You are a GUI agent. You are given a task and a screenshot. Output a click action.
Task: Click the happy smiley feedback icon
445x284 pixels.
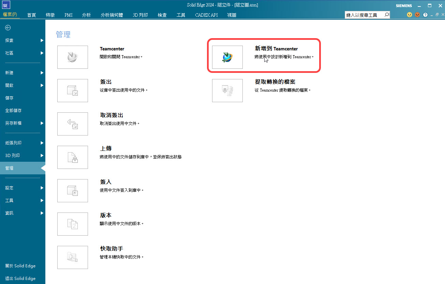(410, 15)
